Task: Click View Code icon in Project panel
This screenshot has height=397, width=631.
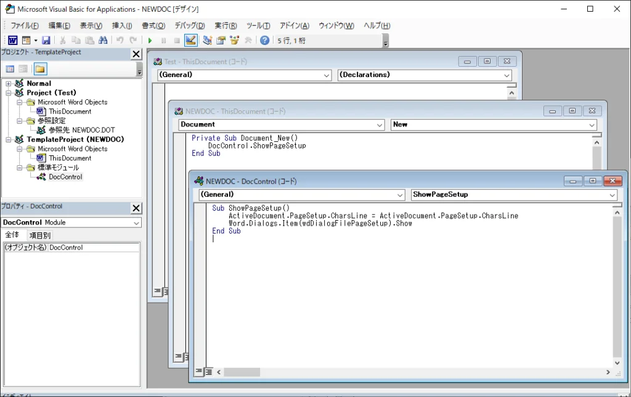Action: [x=10, y=69]
